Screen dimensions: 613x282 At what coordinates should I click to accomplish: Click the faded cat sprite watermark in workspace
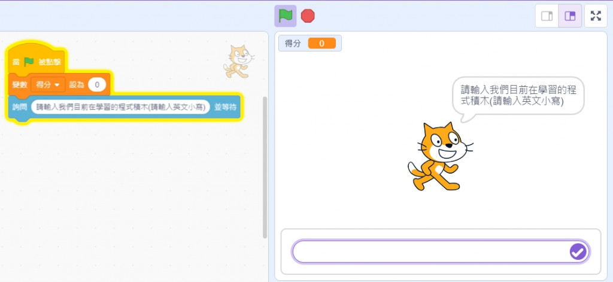point(238,62)
